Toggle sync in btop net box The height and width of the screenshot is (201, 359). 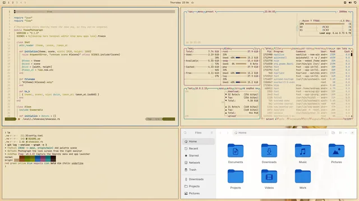[x=222, y=88]
